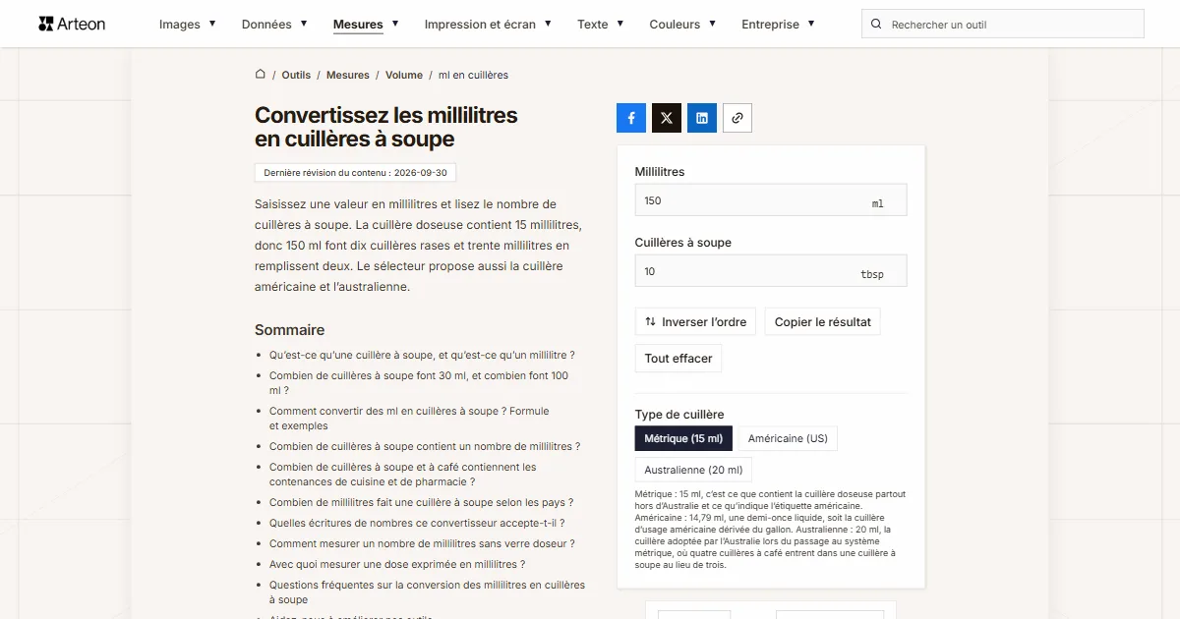Focus the Cuillères à soupe field

[x=771, y=271]
